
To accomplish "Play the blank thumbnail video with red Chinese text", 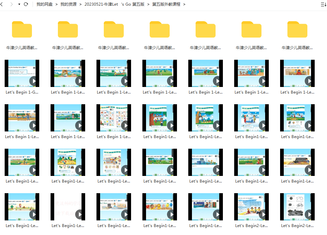I will 68,207.
